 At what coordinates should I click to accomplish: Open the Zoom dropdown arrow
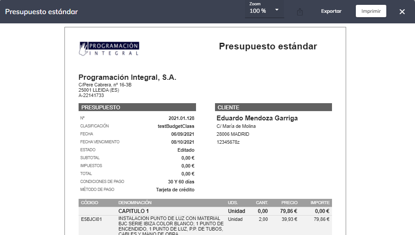(277, 10)
